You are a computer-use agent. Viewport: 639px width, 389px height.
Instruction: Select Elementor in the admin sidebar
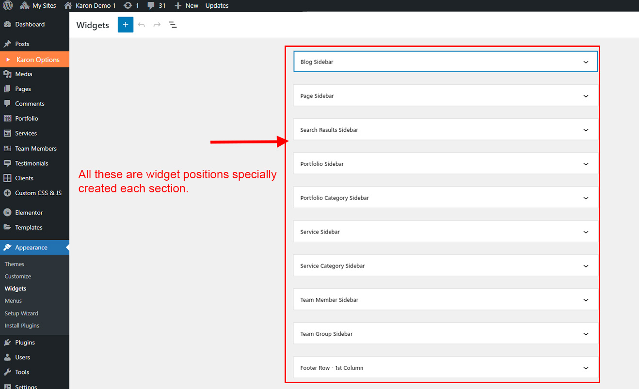pyautogui.click(x=29, y=213)
